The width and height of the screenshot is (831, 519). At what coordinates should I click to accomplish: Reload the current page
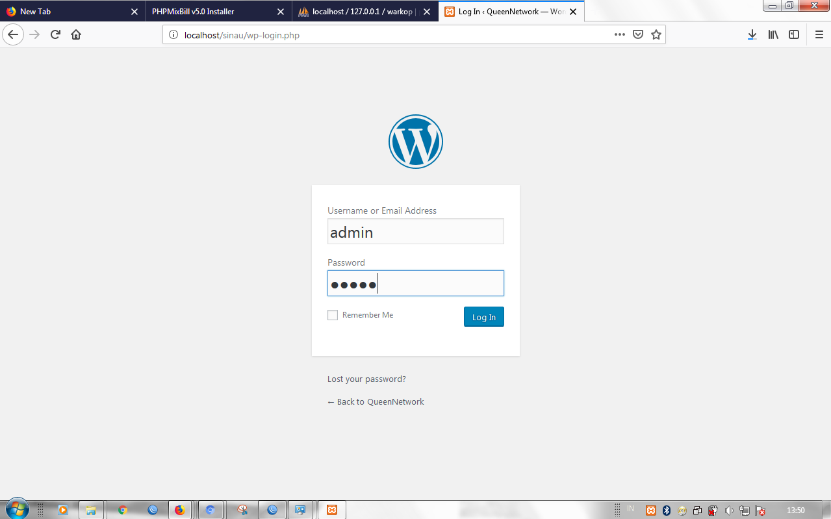coord(56,34)
